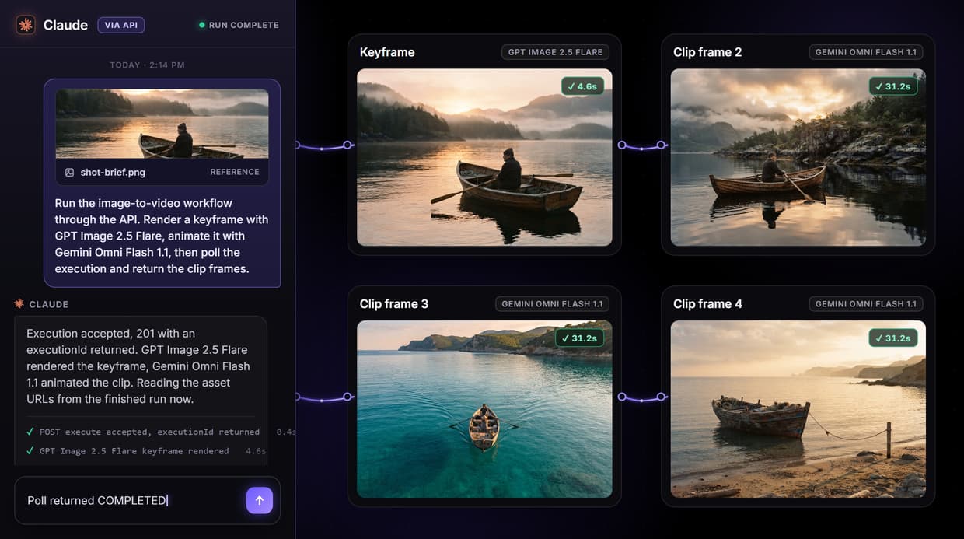This screenshot has height=539, width=964.
Task: Open the Keyframe image preview
Action: coord(484,158)
